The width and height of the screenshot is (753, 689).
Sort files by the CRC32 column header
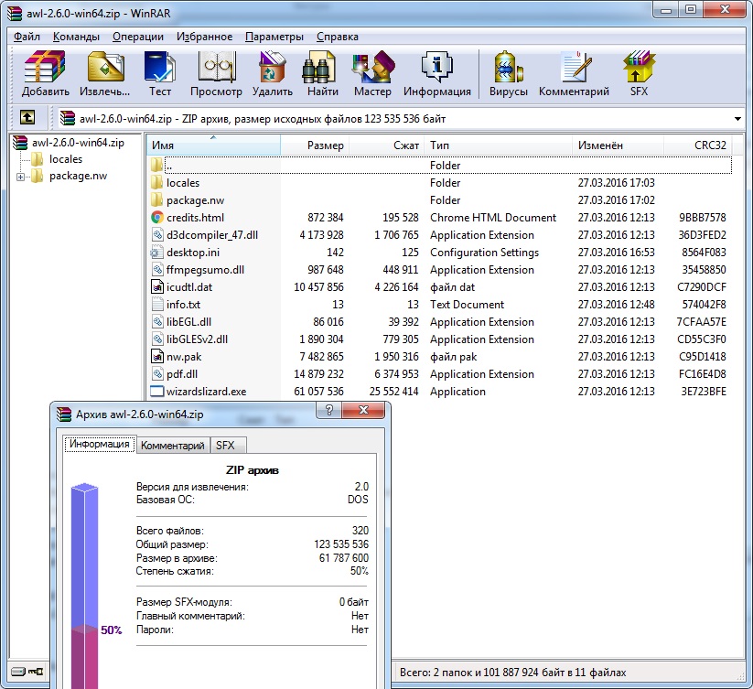[x=698, y=145]
